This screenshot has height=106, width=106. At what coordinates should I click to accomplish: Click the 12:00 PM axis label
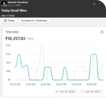tap(61, 84)
